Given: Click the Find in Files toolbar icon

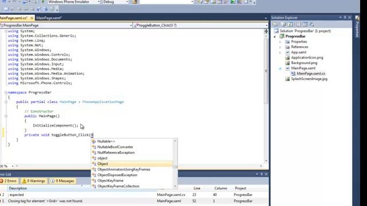Looking at the screenshot, I should (135, 2).
